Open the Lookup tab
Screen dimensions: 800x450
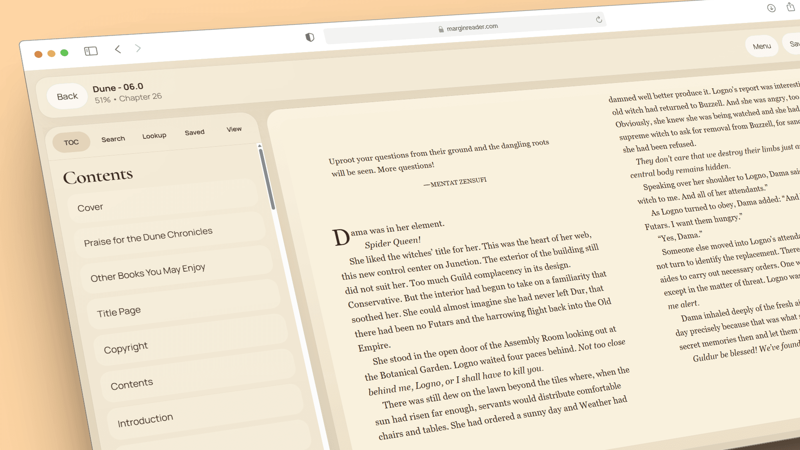(x=154, y=135)
